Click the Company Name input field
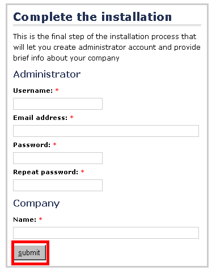This screenshot has height=271, width=212. click(x=106, y=233)
